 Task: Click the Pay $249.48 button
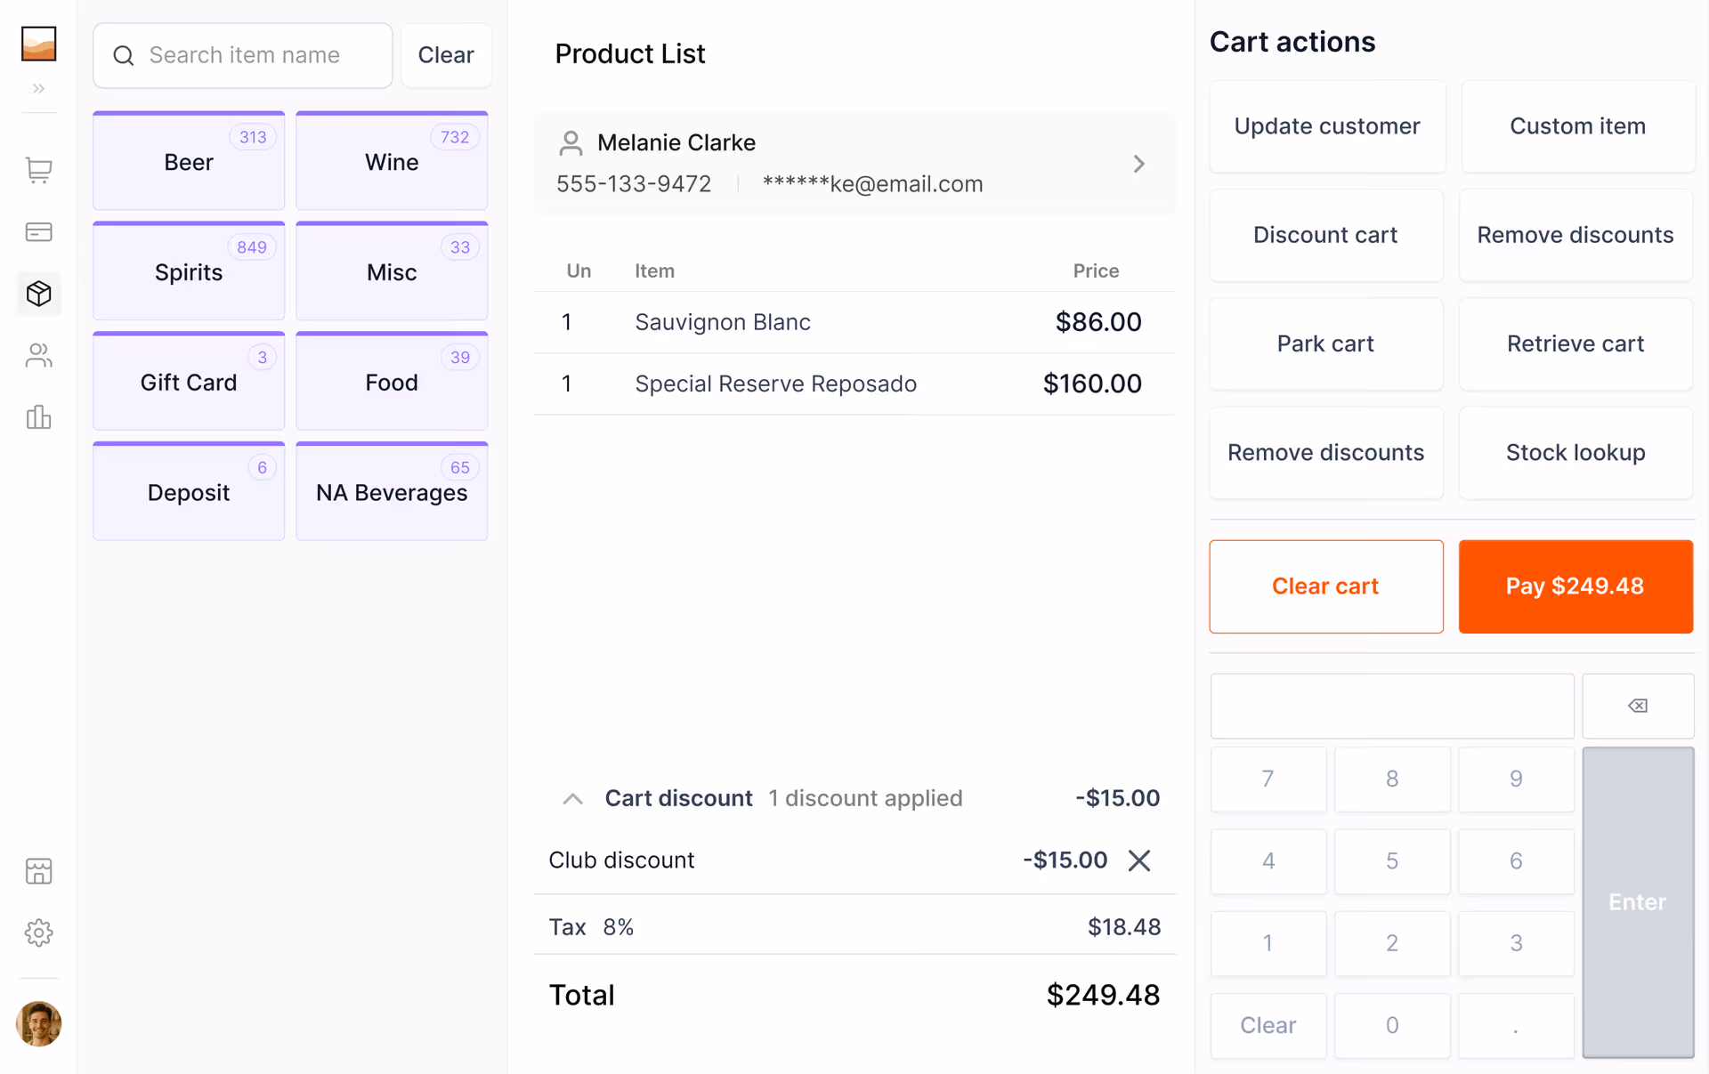(1575, 586)
